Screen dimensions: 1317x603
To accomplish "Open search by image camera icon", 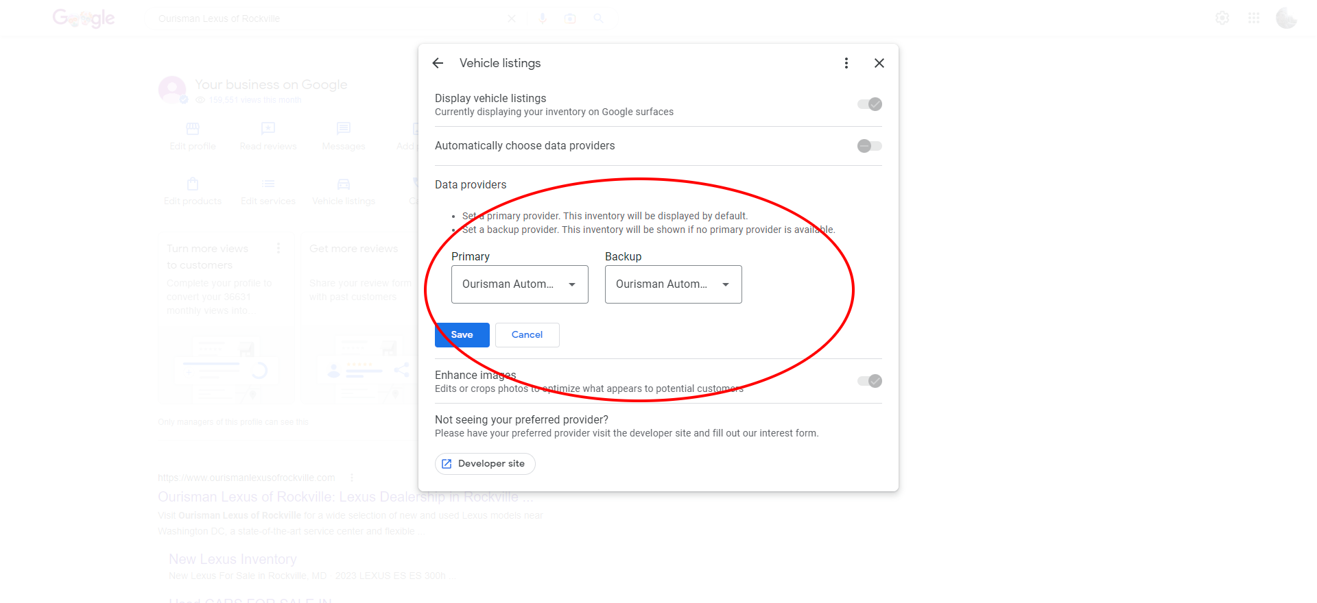I will (570, 19).
